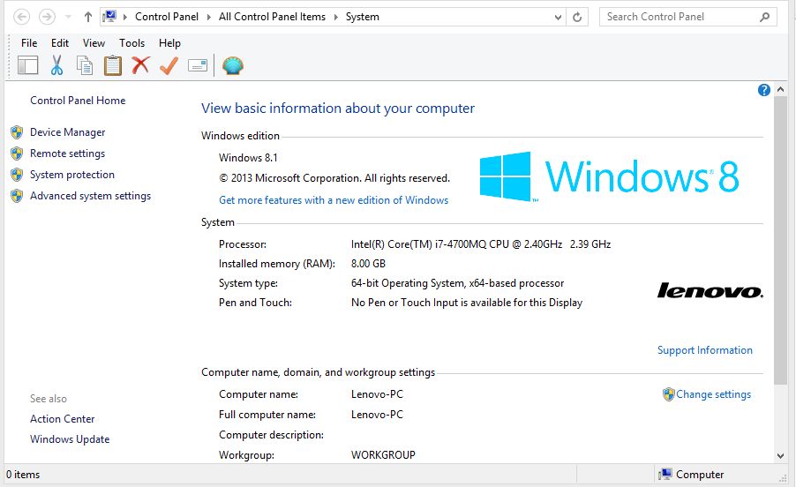The width and height of the screenshot is (796, 487).
Task: Open the recent locations dropdown arrow
Action: (69, 17)
